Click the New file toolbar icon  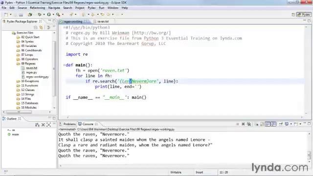point(6,14)
